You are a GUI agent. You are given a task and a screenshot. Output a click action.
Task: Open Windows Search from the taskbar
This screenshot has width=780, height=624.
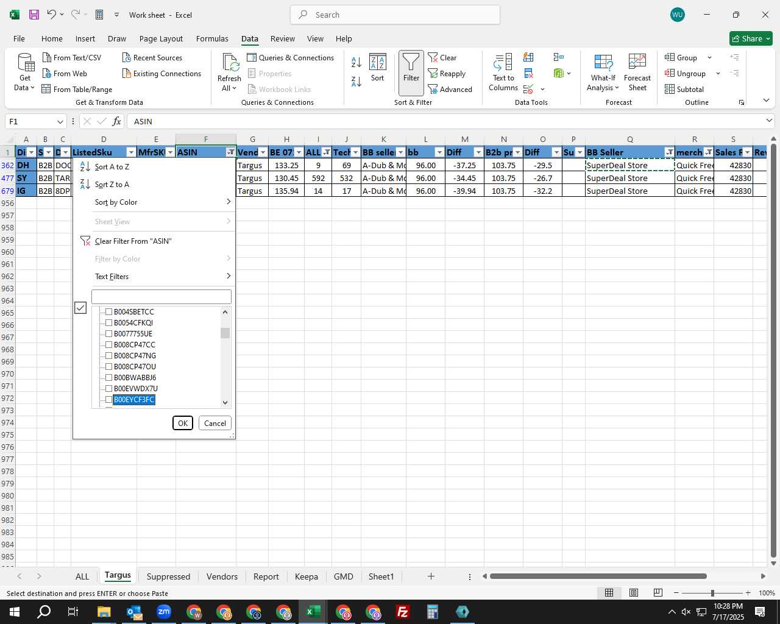tap(44, 612)
